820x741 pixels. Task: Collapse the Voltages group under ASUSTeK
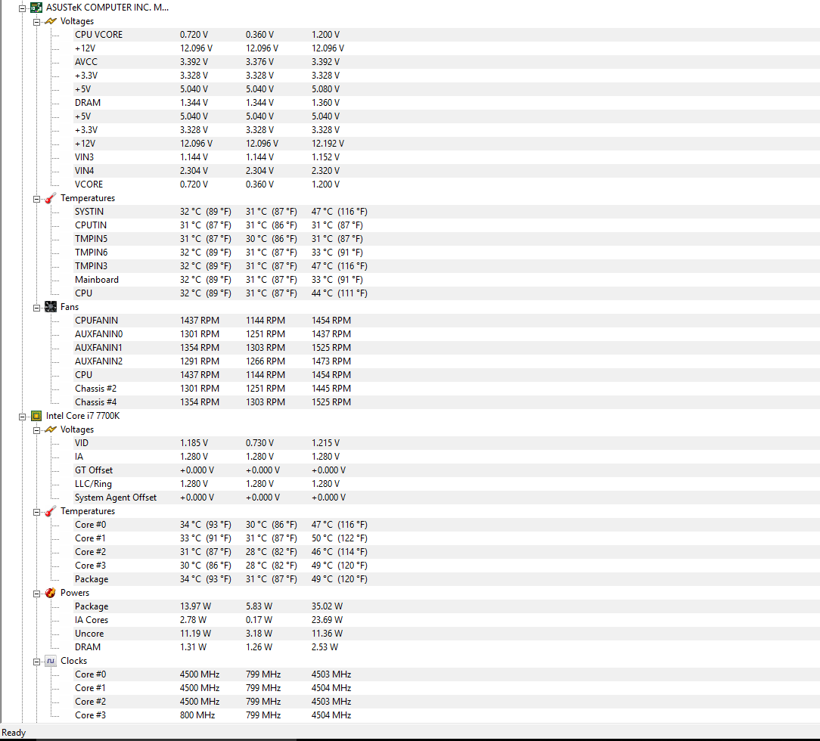pos(36,22)
